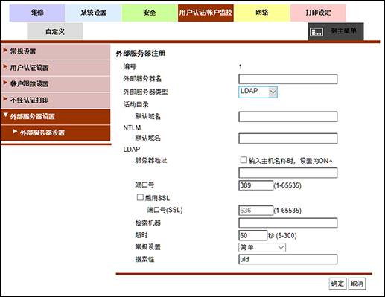Click the arrow of the 外部服务器设置 sub-item

(x=15, y=132)
